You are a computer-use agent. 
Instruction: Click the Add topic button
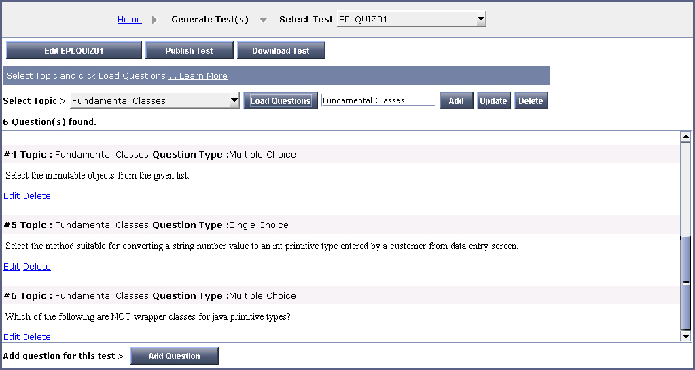point(456,100)
